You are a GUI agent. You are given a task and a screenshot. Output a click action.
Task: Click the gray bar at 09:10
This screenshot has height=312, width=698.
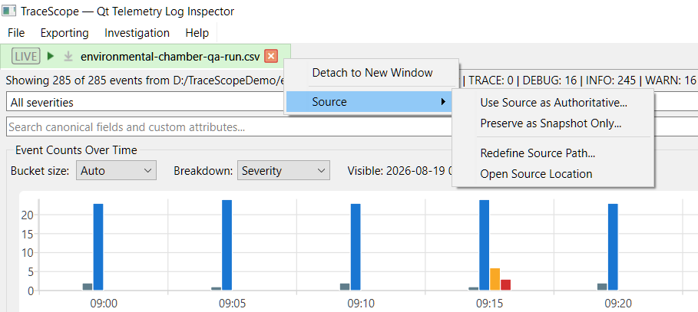point(345,287)
